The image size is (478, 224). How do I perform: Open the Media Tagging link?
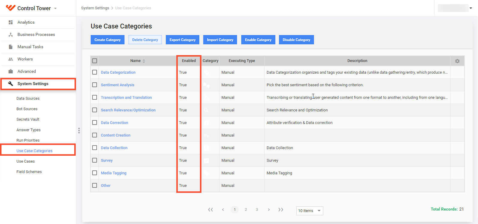tap(113, 173)
